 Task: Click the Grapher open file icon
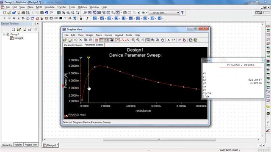click(65, 40)
